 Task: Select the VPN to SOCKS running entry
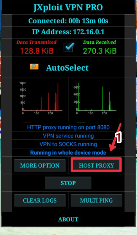(68, 144)
